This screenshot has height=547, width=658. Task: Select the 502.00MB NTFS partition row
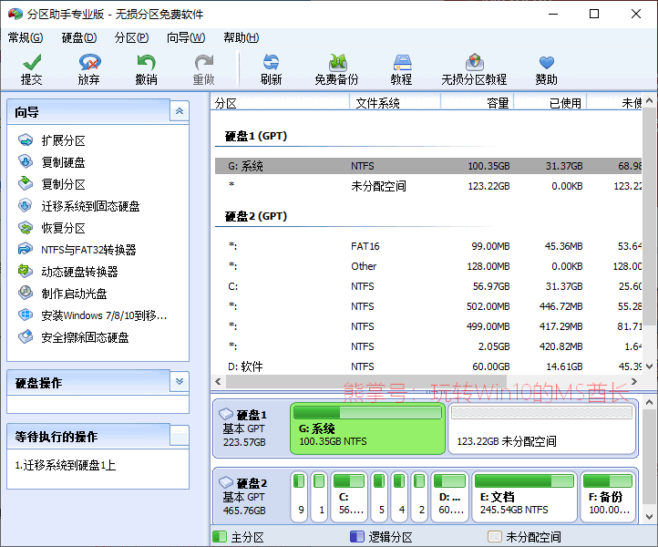point(428,306)
